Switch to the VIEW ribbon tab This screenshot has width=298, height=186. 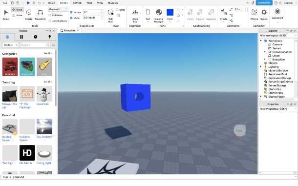pos(100,3)
